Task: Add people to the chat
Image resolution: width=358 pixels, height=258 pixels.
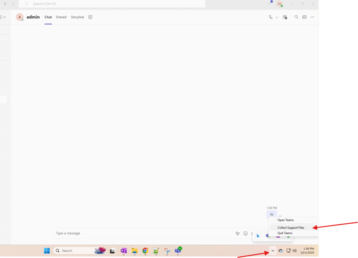Action: (285, 17)
